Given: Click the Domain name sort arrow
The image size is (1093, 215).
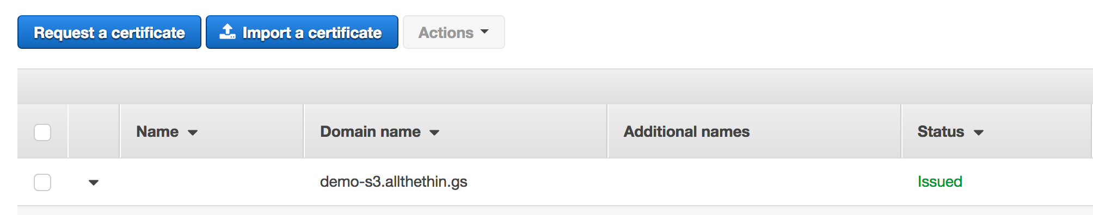Looking at the screenshot, I should click(434, 132).
